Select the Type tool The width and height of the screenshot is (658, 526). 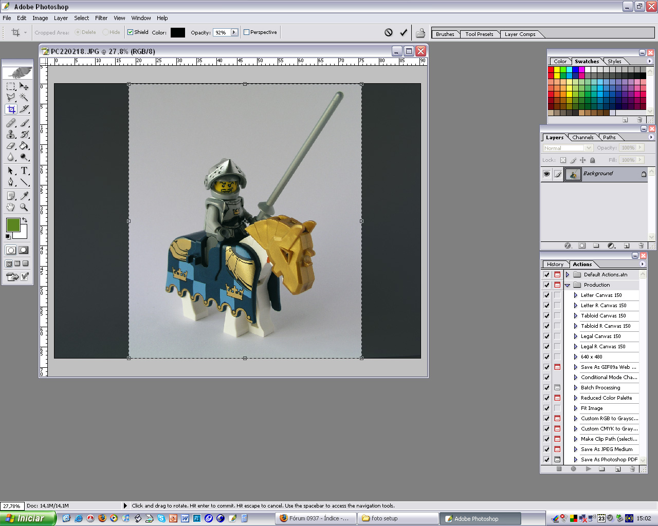click(x=24, y=171)
